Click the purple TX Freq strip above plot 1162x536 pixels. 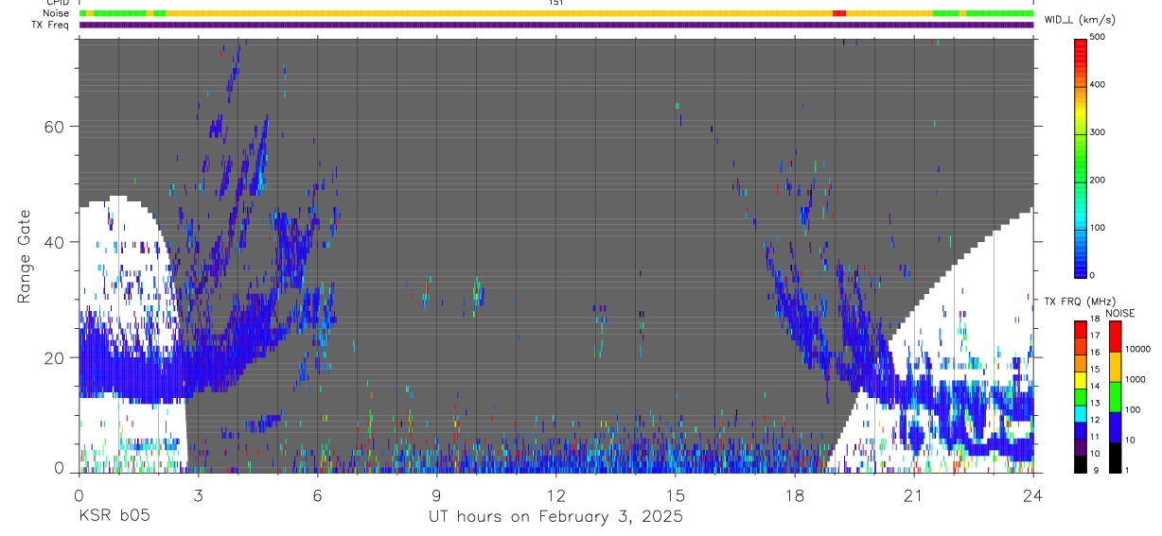point(556,25)
